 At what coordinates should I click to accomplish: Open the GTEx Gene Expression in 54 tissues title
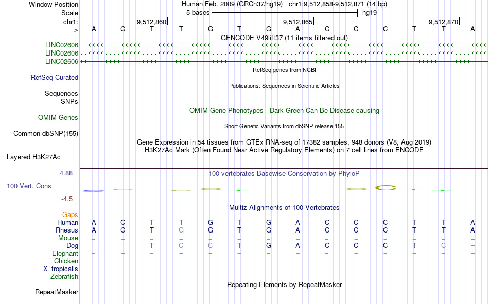pos(284,142)
